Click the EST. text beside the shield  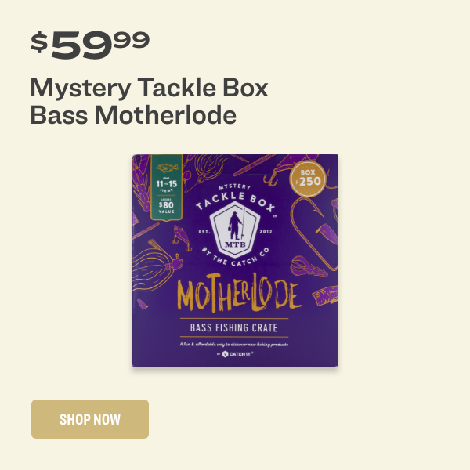(204, 232)
